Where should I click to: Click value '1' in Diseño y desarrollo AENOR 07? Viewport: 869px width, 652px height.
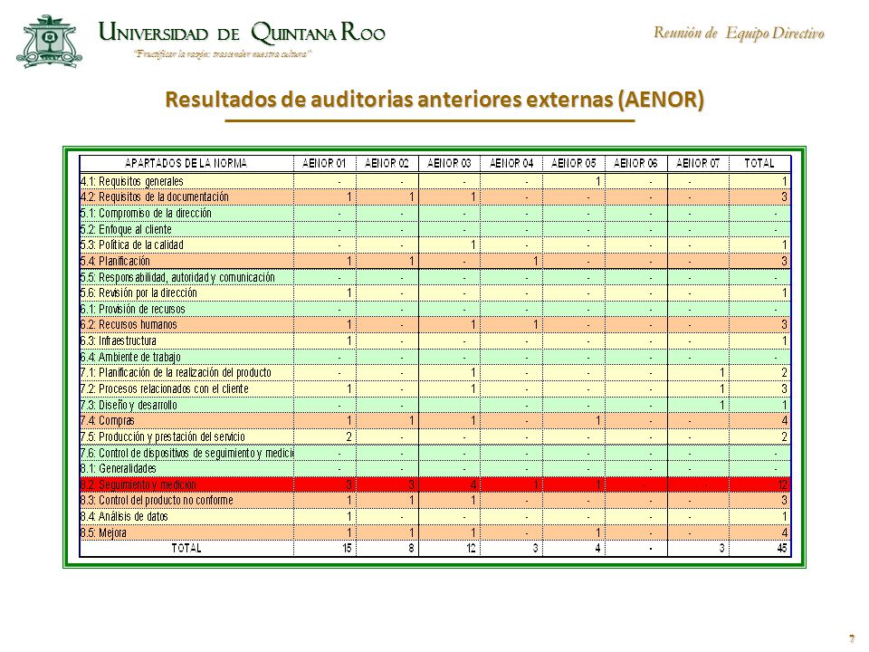click(x=722, y=405)
